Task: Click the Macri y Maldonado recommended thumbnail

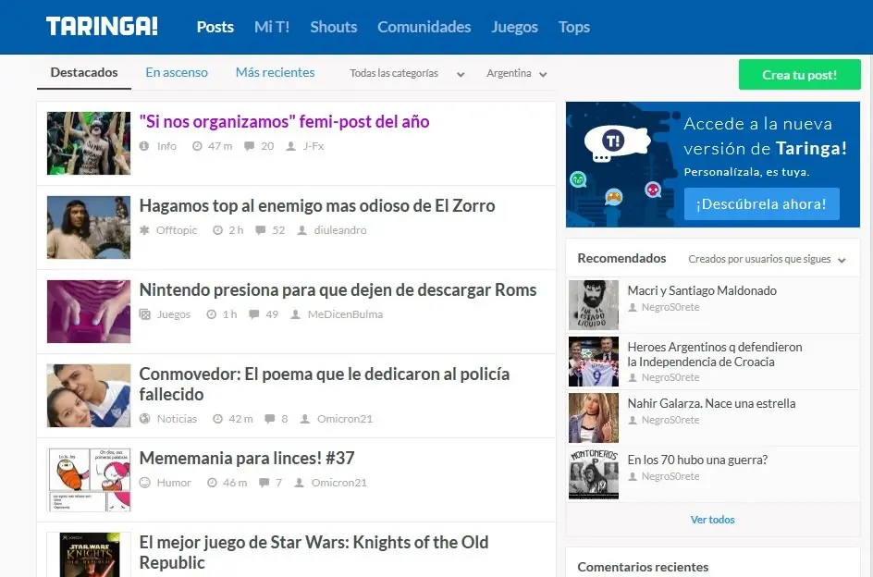Action: [594, 305]
